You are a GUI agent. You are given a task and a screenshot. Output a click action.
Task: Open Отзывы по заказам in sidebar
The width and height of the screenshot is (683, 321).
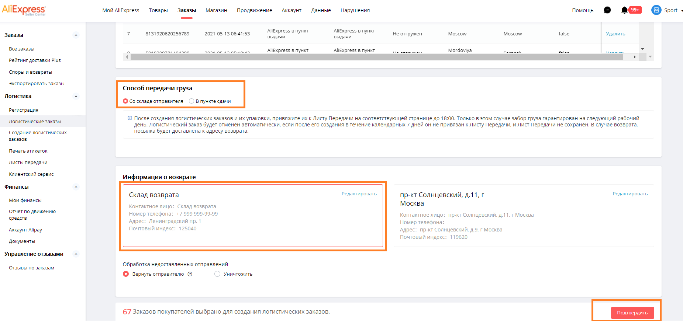31,268
